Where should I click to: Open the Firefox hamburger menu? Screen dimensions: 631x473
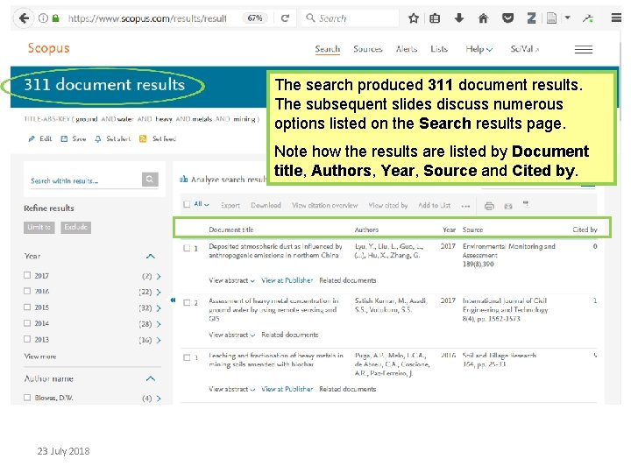[616, 18]
